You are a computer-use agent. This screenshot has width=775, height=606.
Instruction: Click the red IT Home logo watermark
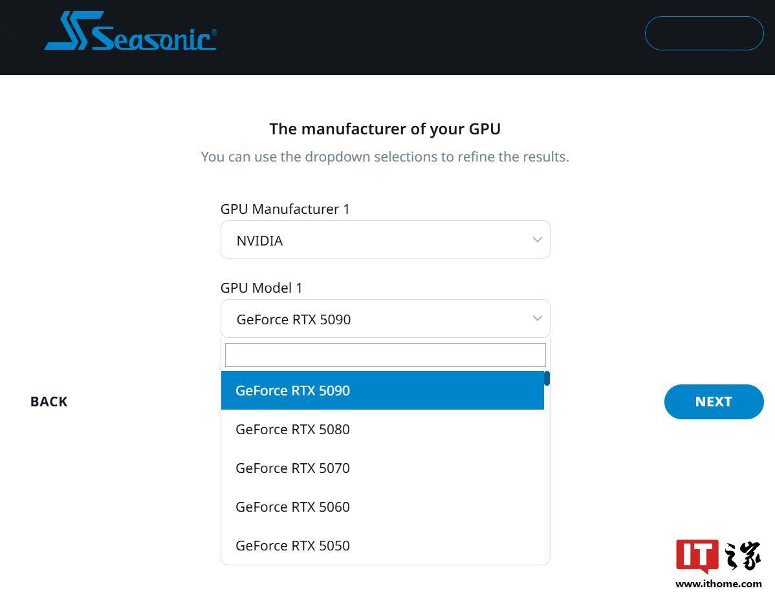pyautogui.click(x=697, y=556)
